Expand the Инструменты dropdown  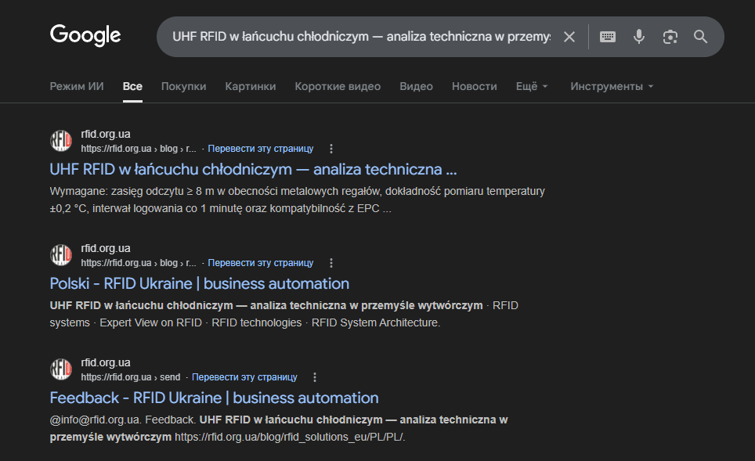[x=612, y=86]
